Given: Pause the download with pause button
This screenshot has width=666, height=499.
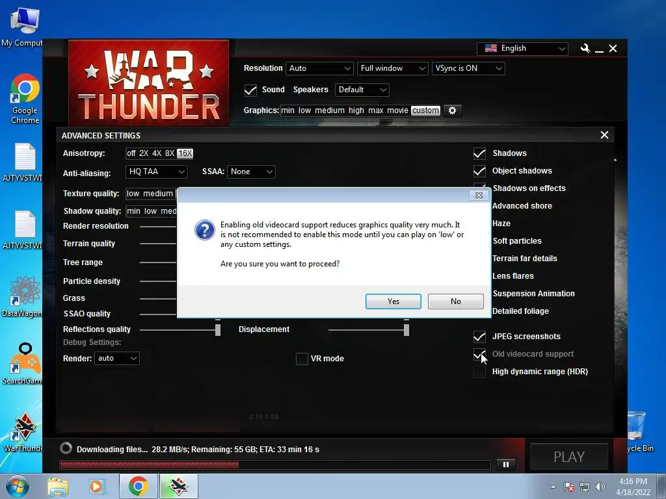Looking at the screenshot, I should tap(506, 464).
